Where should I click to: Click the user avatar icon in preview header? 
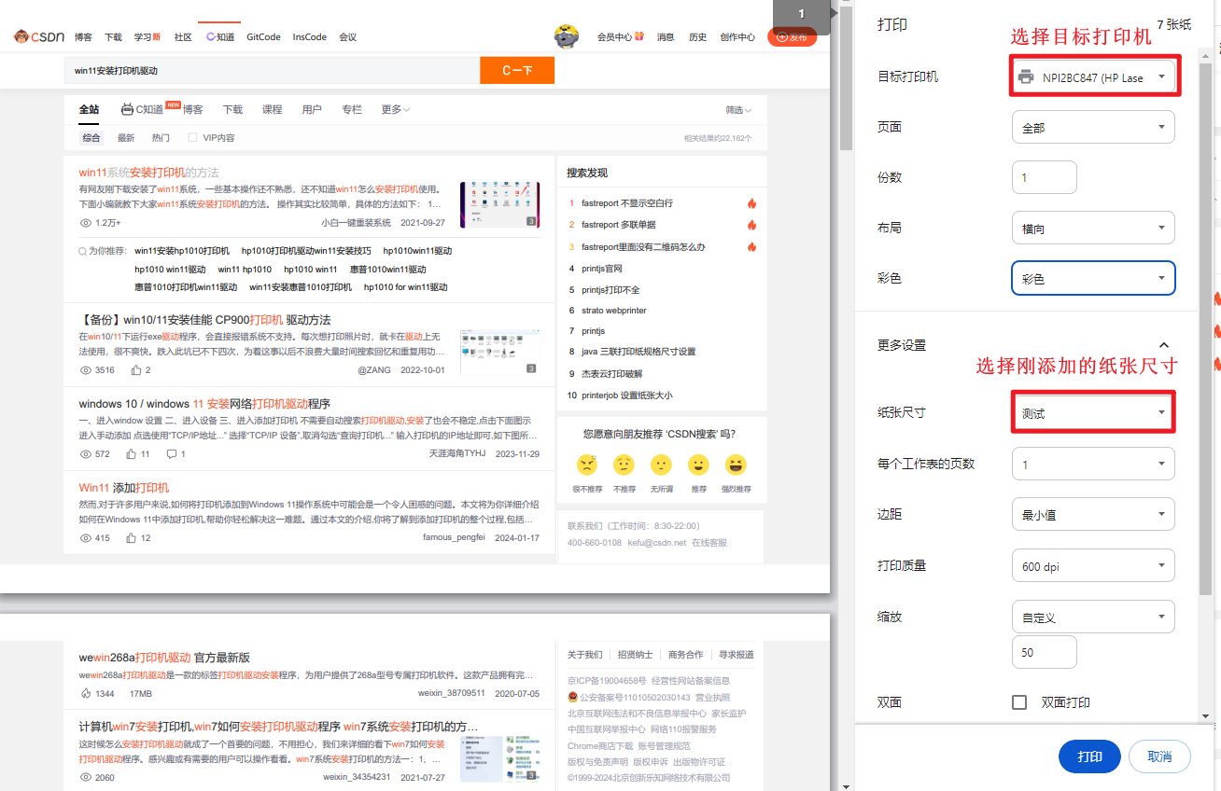click(566, 36)
